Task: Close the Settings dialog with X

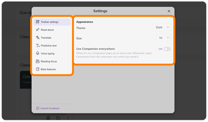Action: point(169,11)
